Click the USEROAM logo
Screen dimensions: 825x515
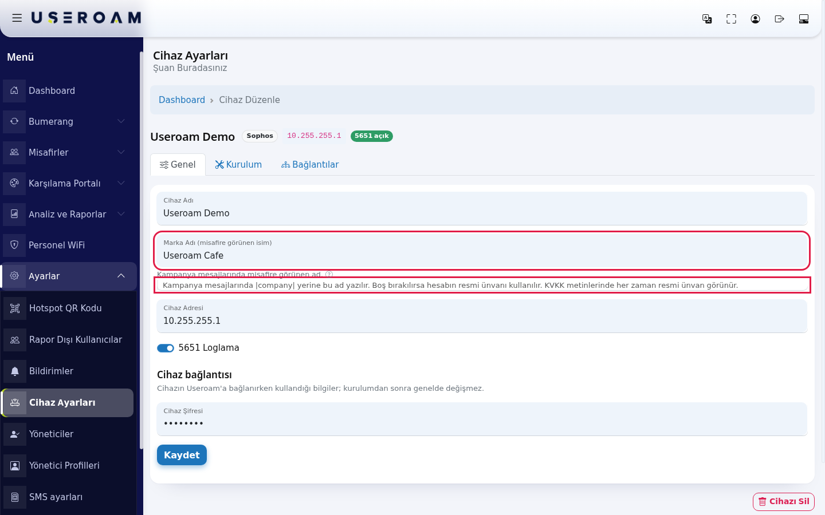[x=86, y=18]
